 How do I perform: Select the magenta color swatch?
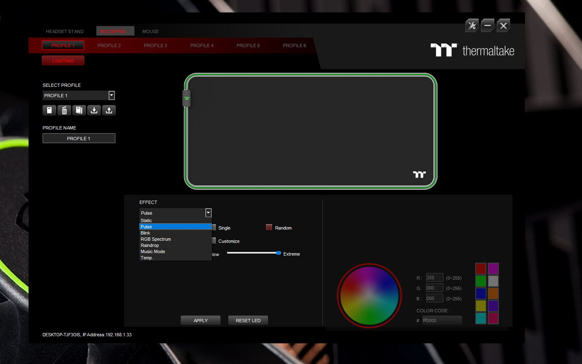point(493,268)
